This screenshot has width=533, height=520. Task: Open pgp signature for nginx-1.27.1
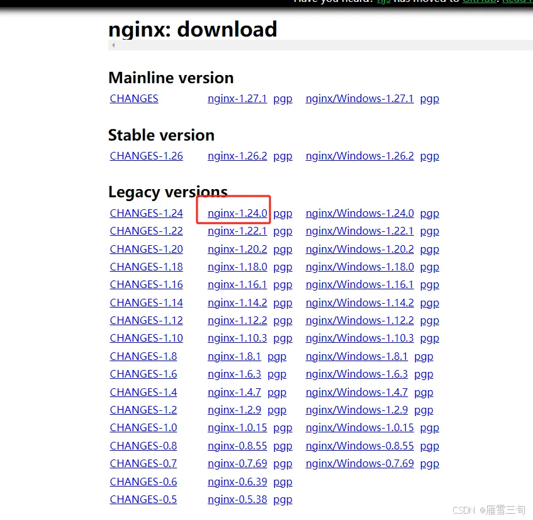coord(283,99)
